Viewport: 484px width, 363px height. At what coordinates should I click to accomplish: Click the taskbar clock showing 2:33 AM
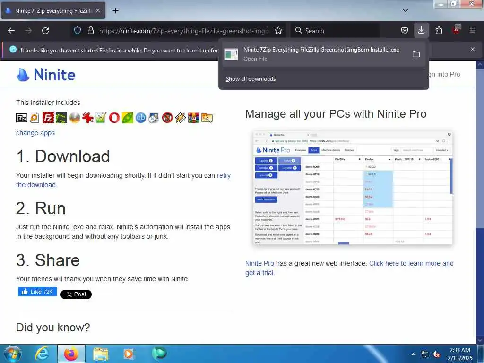click(460, 354)
